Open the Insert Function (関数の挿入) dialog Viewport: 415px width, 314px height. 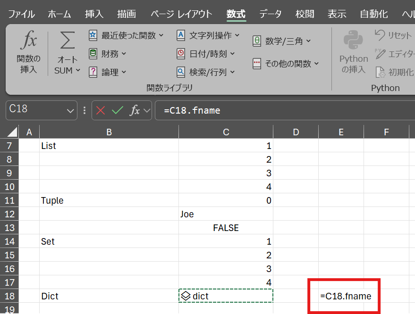click(28, 52)
